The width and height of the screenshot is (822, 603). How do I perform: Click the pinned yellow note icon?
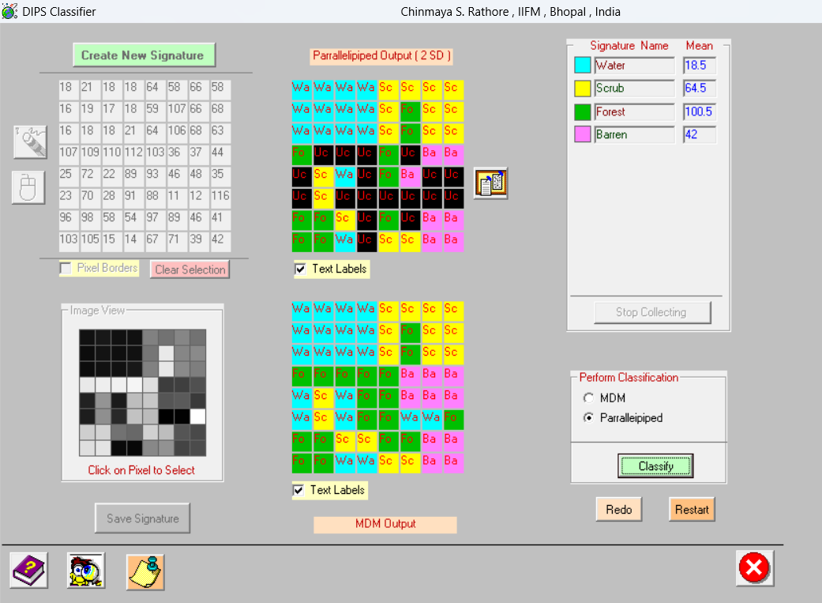tap(145, 571)
